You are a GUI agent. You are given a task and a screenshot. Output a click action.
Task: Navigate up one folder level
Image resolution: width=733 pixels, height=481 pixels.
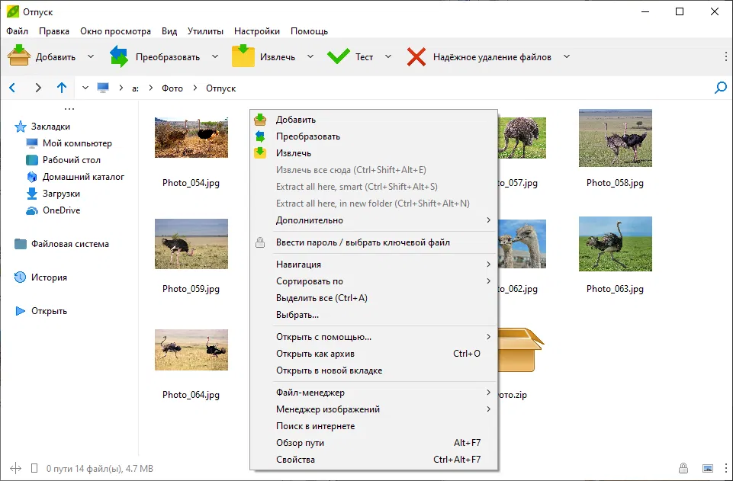click(x=62, y=88)
